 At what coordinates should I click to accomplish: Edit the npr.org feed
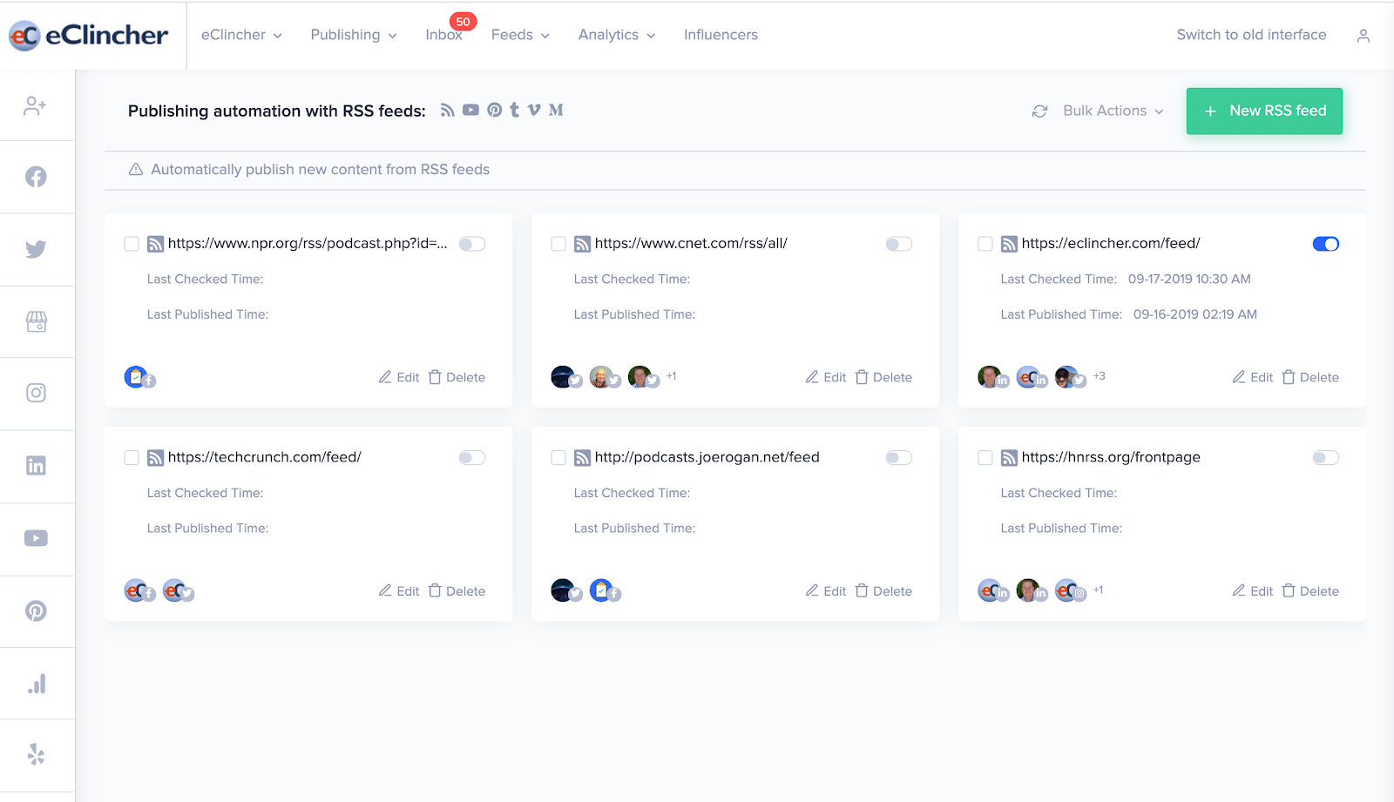(x=399, y=377)
